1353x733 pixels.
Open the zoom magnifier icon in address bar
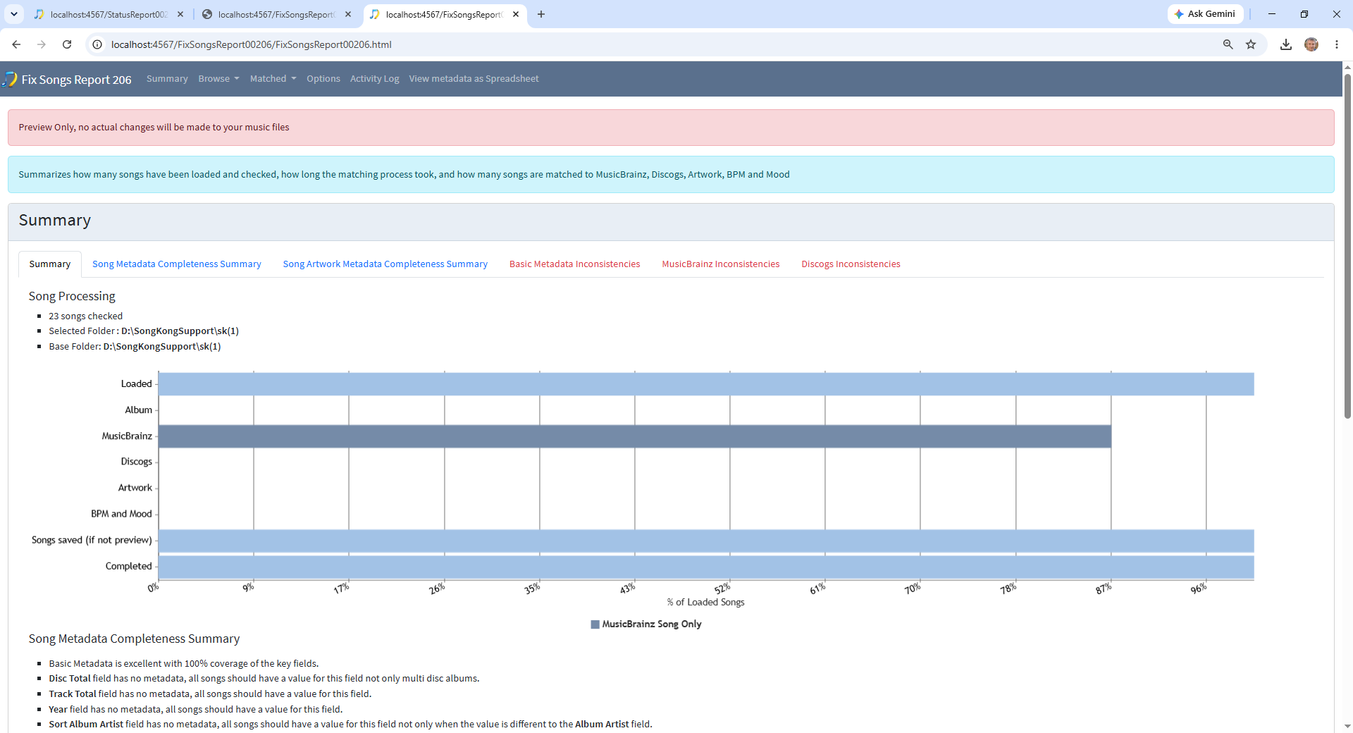(x=1228, y=44)
